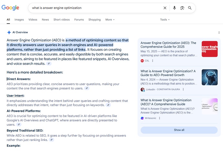Screen dimensions: 223x153
Task: Click the Writesonic favicon
Action: (142, 118)
